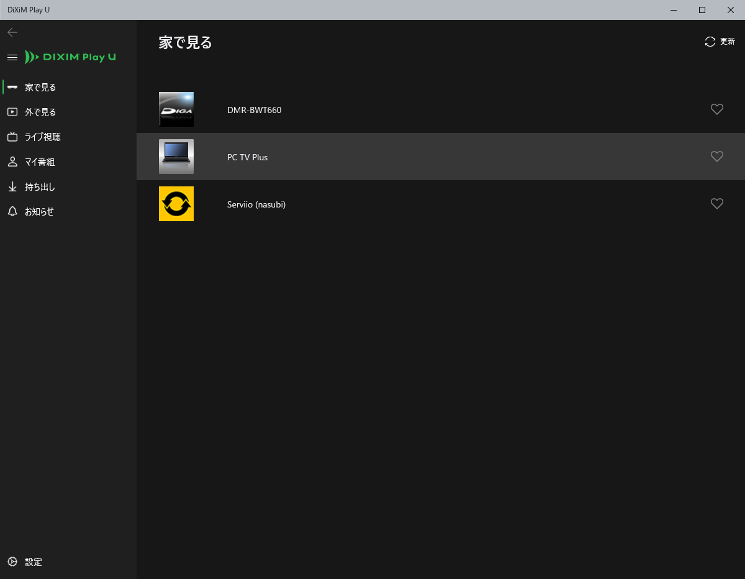Maximize the DiXiM Play U window

(702, 10)
